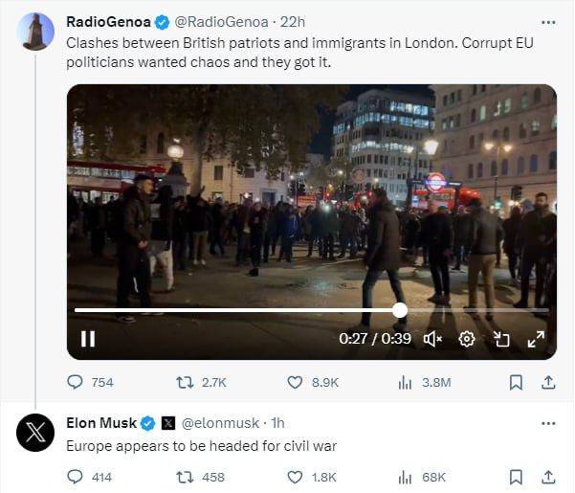Click RadioGenoa's profile avatar
Viewport: 575px width, 493px height.
point(36,32)
